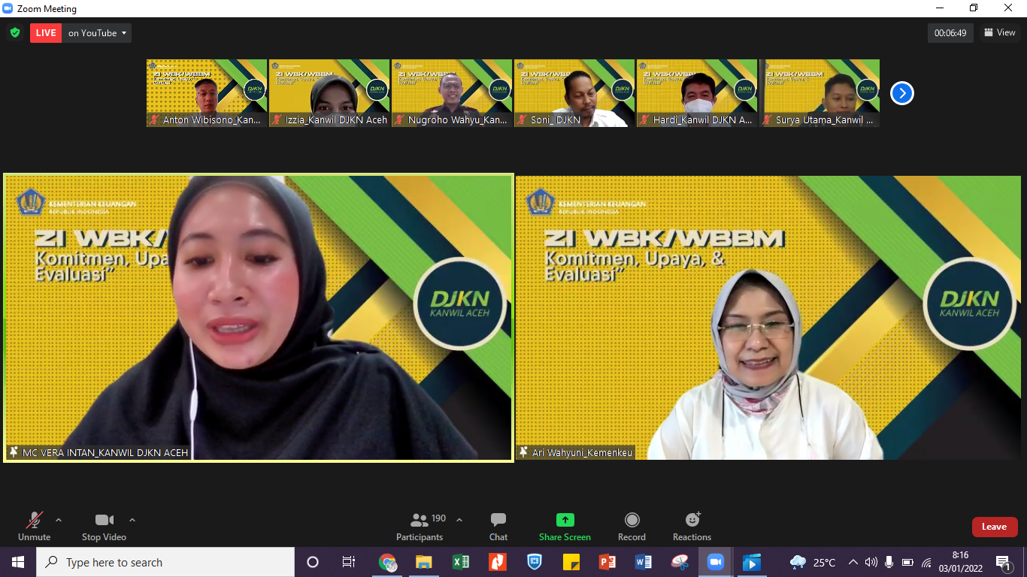Image resolution: width=1027 pixels, height=577 pixels.
Task: Expand audio options arrow beside Unmute
Action: 59,520
